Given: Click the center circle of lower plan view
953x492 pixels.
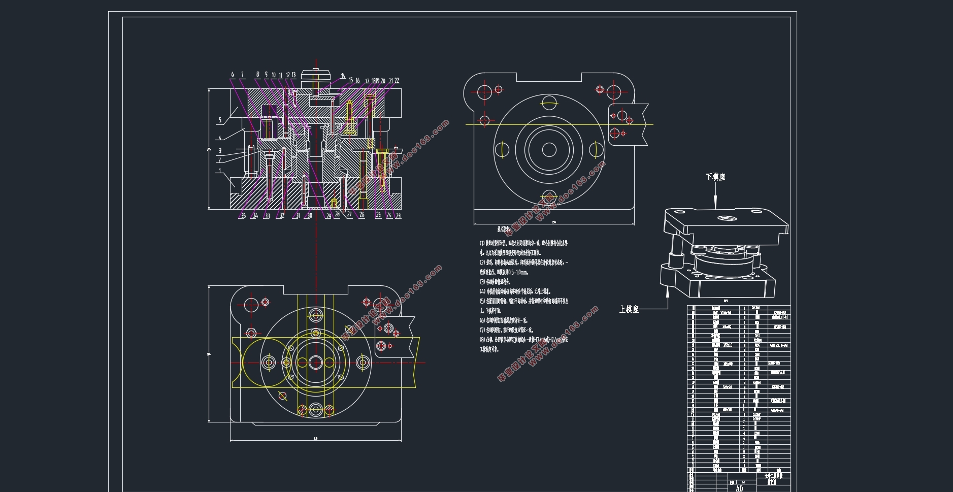Looking at the screenshot, I should (x=315, y=363).
